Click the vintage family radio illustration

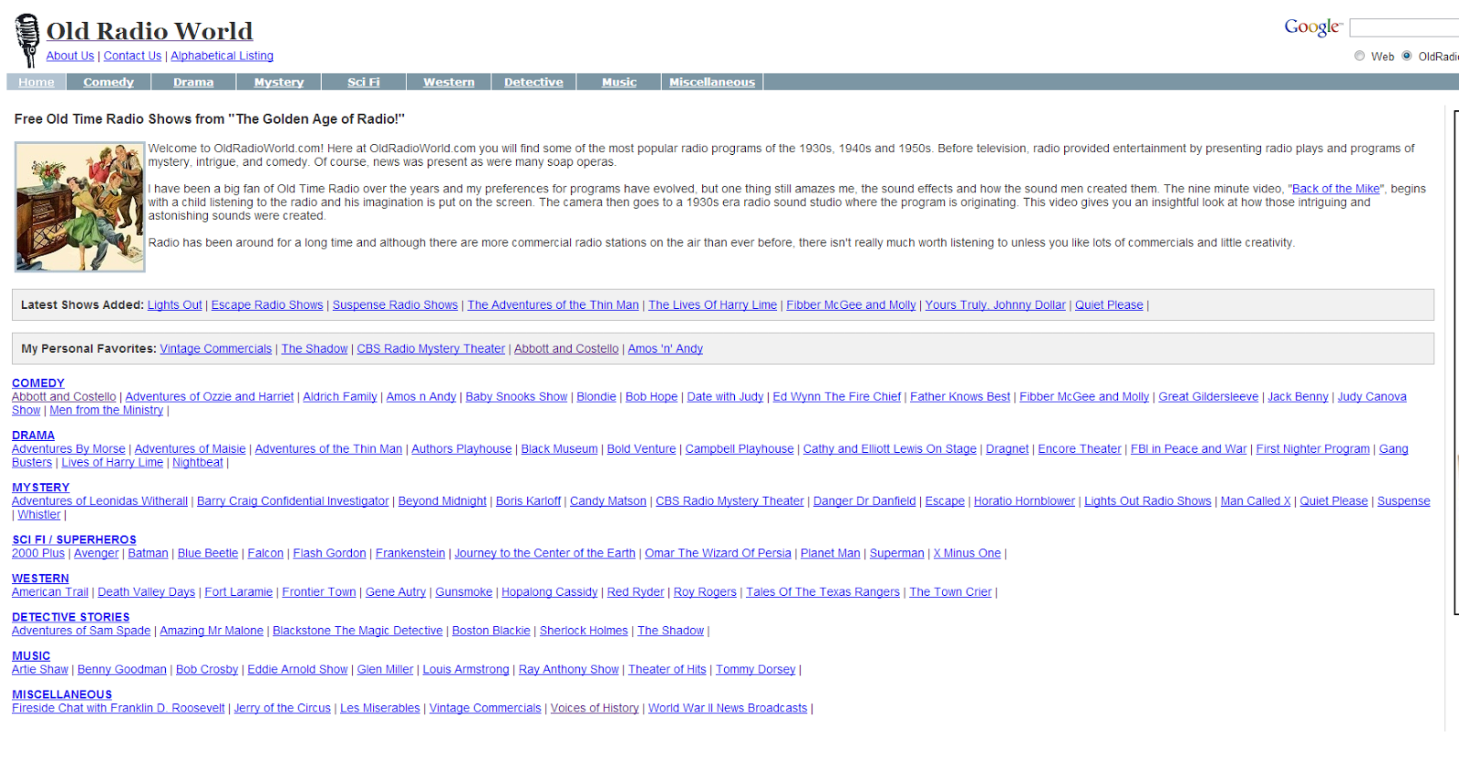(80, 207)
